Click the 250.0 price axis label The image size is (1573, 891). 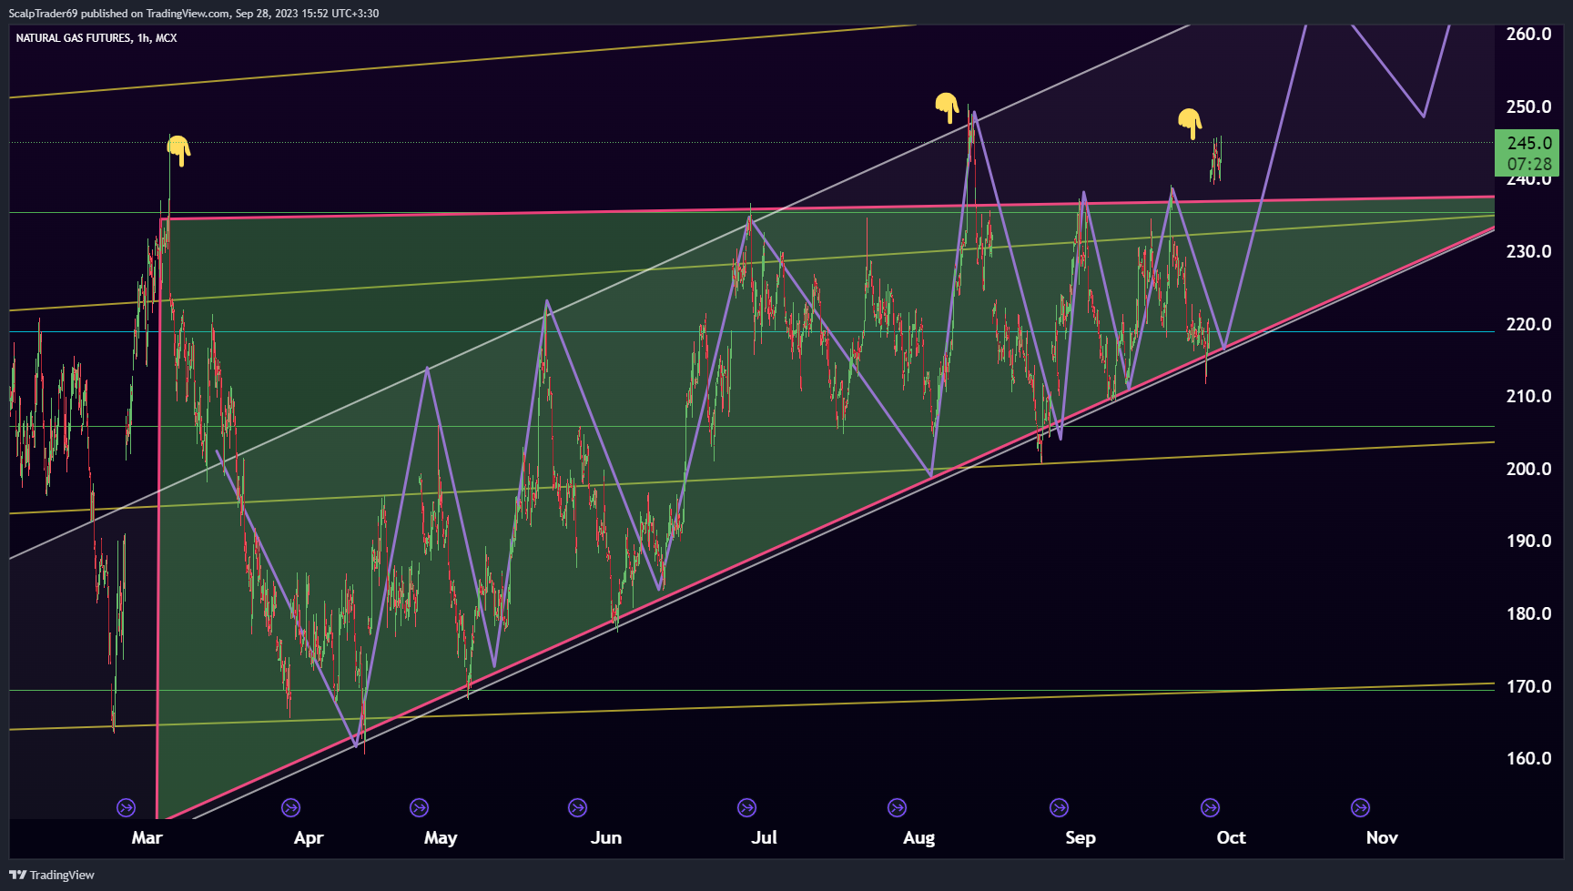1529,106
